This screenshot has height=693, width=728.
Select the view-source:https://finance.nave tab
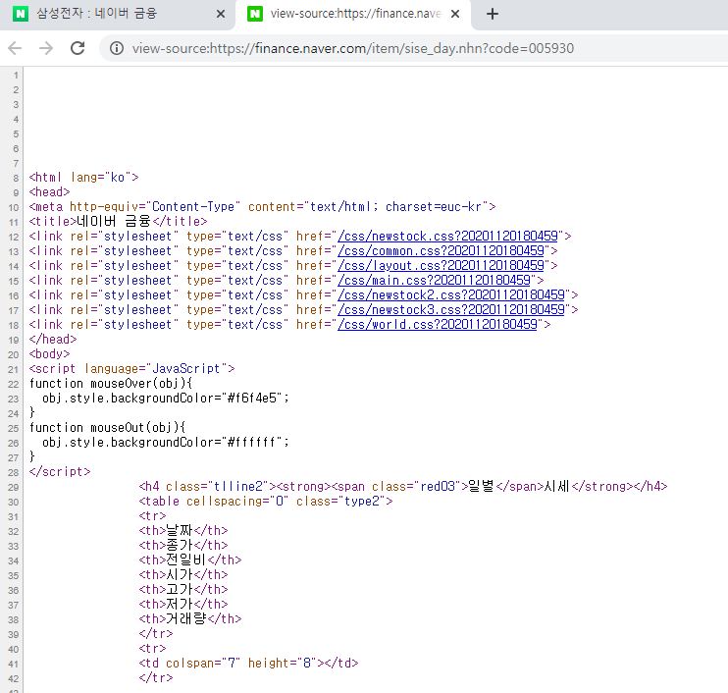pos(353,15)
